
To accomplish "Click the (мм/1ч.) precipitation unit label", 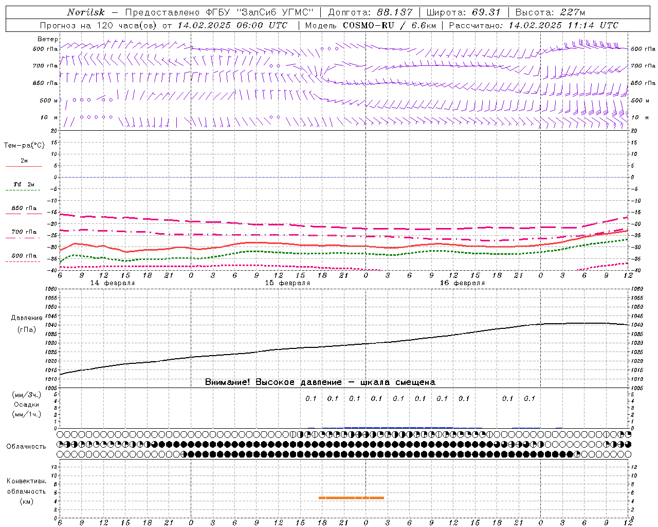I will tap(27, 414).
